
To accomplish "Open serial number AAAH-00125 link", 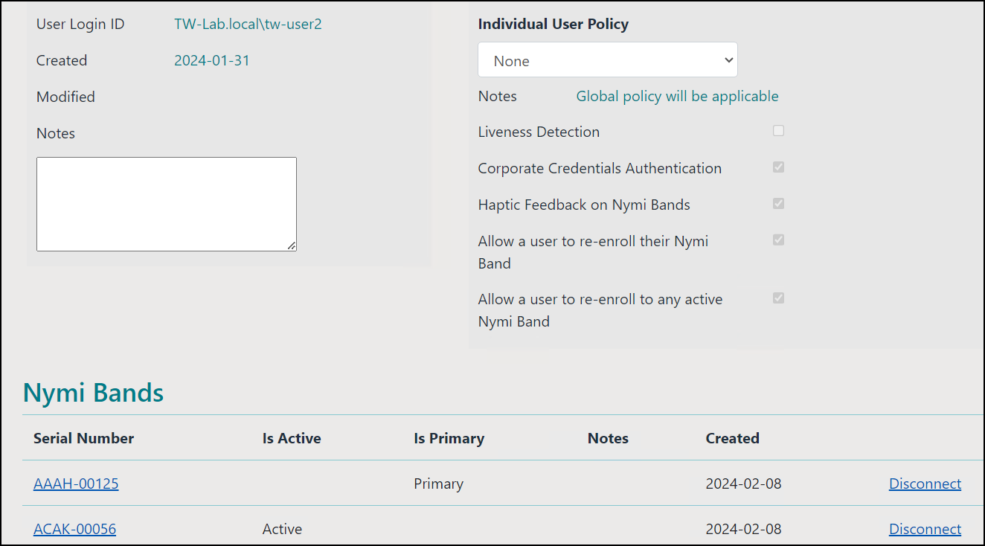I will point(76,484).
